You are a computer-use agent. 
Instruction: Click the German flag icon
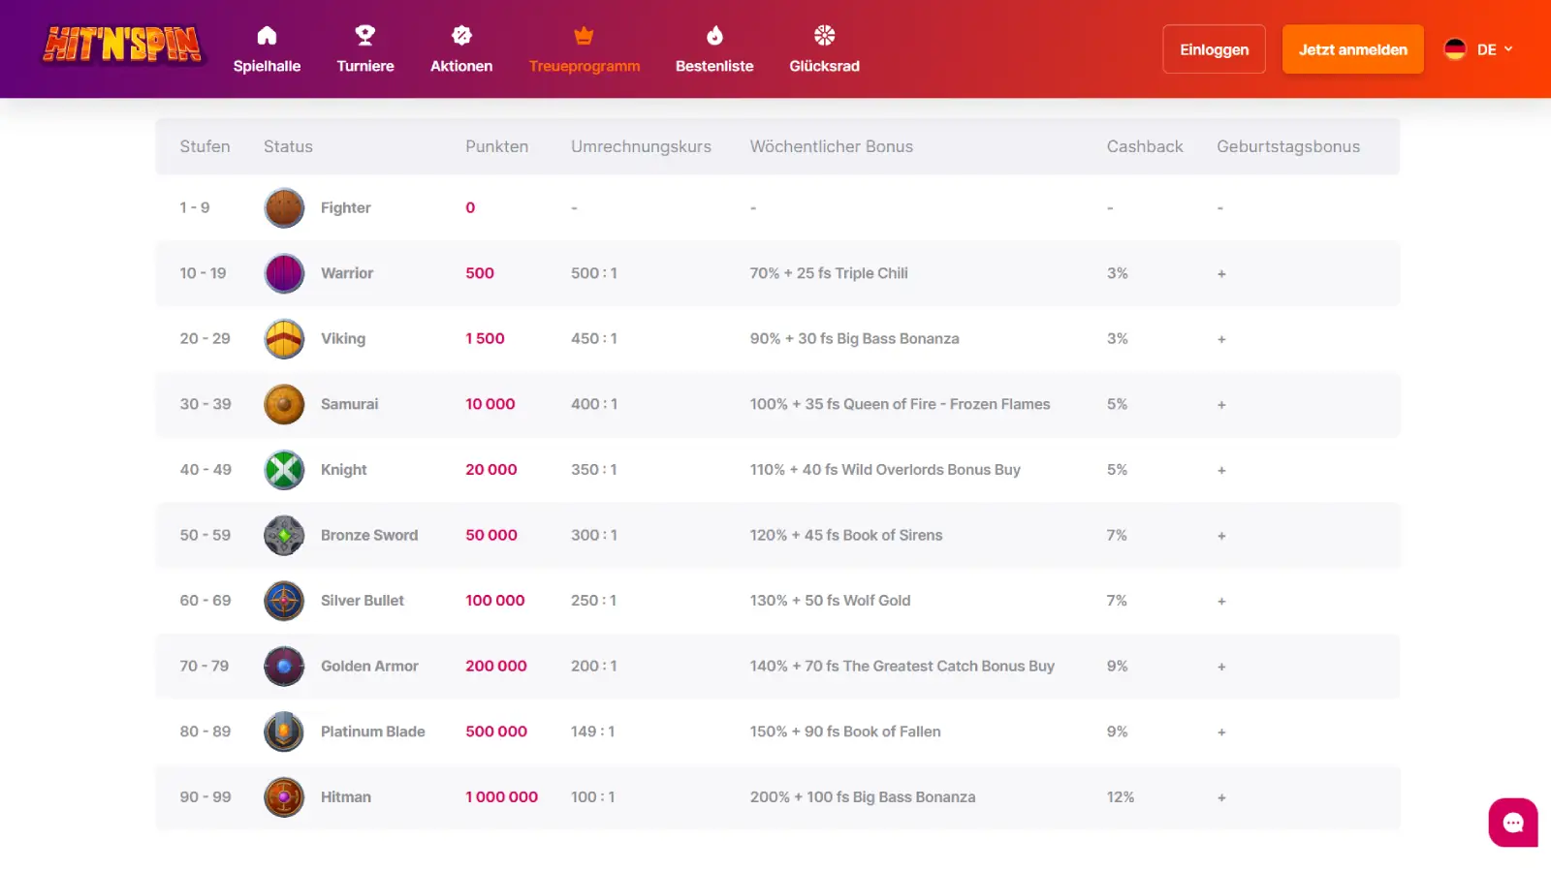pyautogui.click(x=1455, y=49)
